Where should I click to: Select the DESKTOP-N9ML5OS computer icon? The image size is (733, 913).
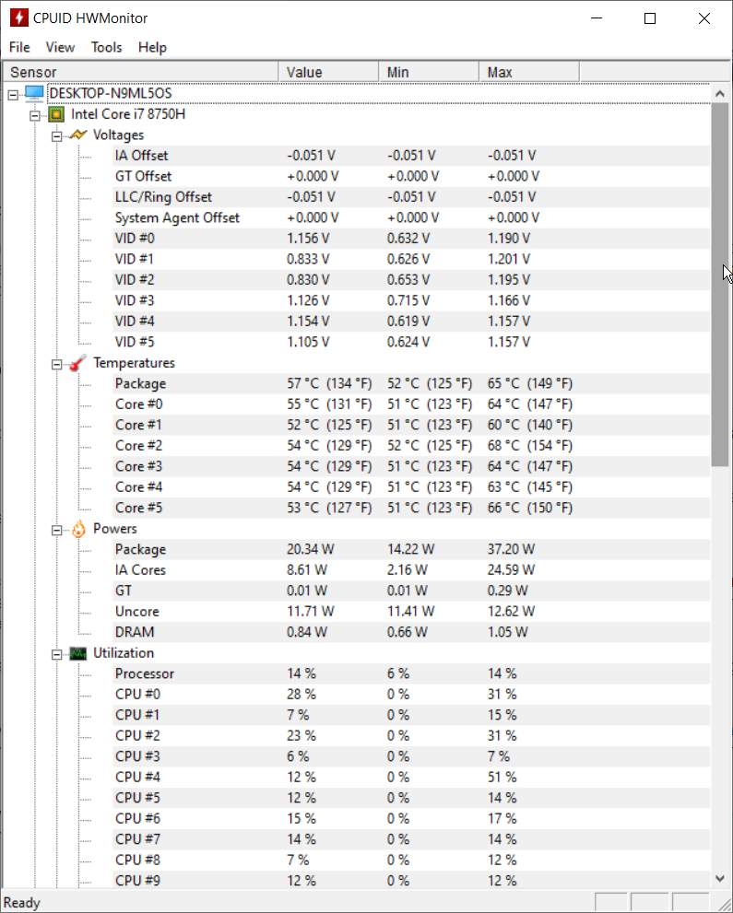tap(34, 93)
